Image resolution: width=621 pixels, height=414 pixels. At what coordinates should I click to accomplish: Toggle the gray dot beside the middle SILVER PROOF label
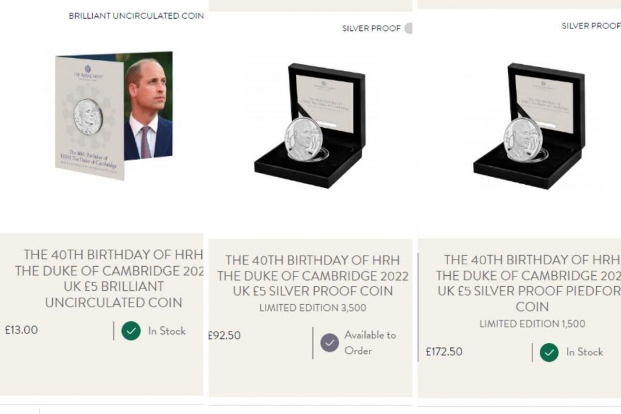click(x=410, y=27)
